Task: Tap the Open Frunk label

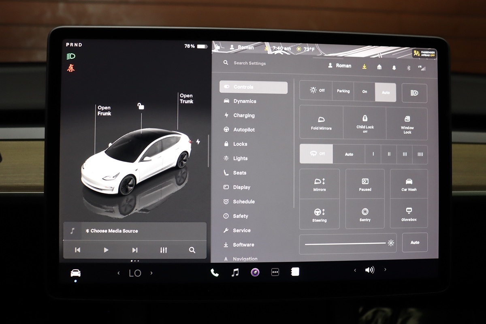Action: (x=104, y=111)
